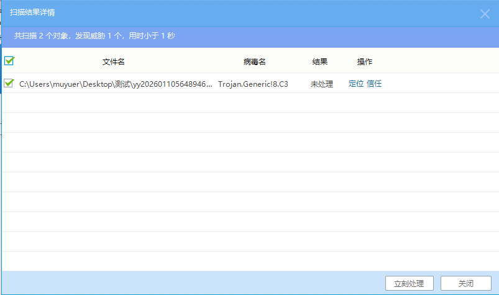Click the blank area left of 立刻处理

pos(186,283)
